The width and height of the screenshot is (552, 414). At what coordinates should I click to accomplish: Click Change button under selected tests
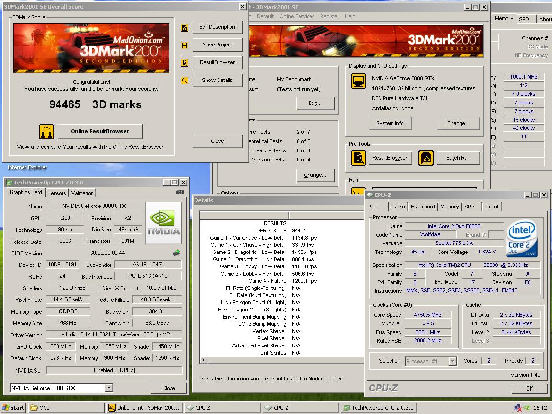(315, 175)
